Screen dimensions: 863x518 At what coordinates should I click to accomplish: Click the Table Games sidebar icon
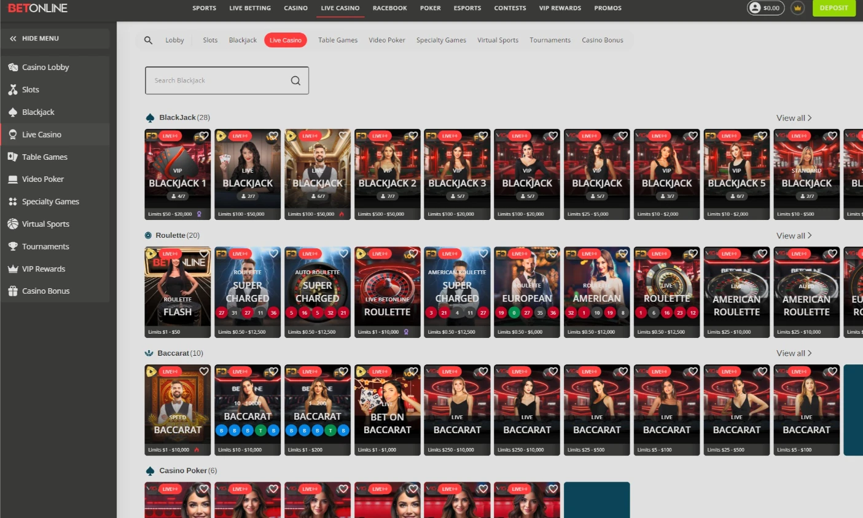[x=14, y=157]
